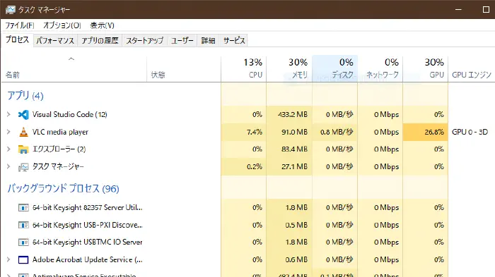Expand the Adobe Acrobat Update Service entry
This screenshot has height=277, width=495.
coord(8,259)
